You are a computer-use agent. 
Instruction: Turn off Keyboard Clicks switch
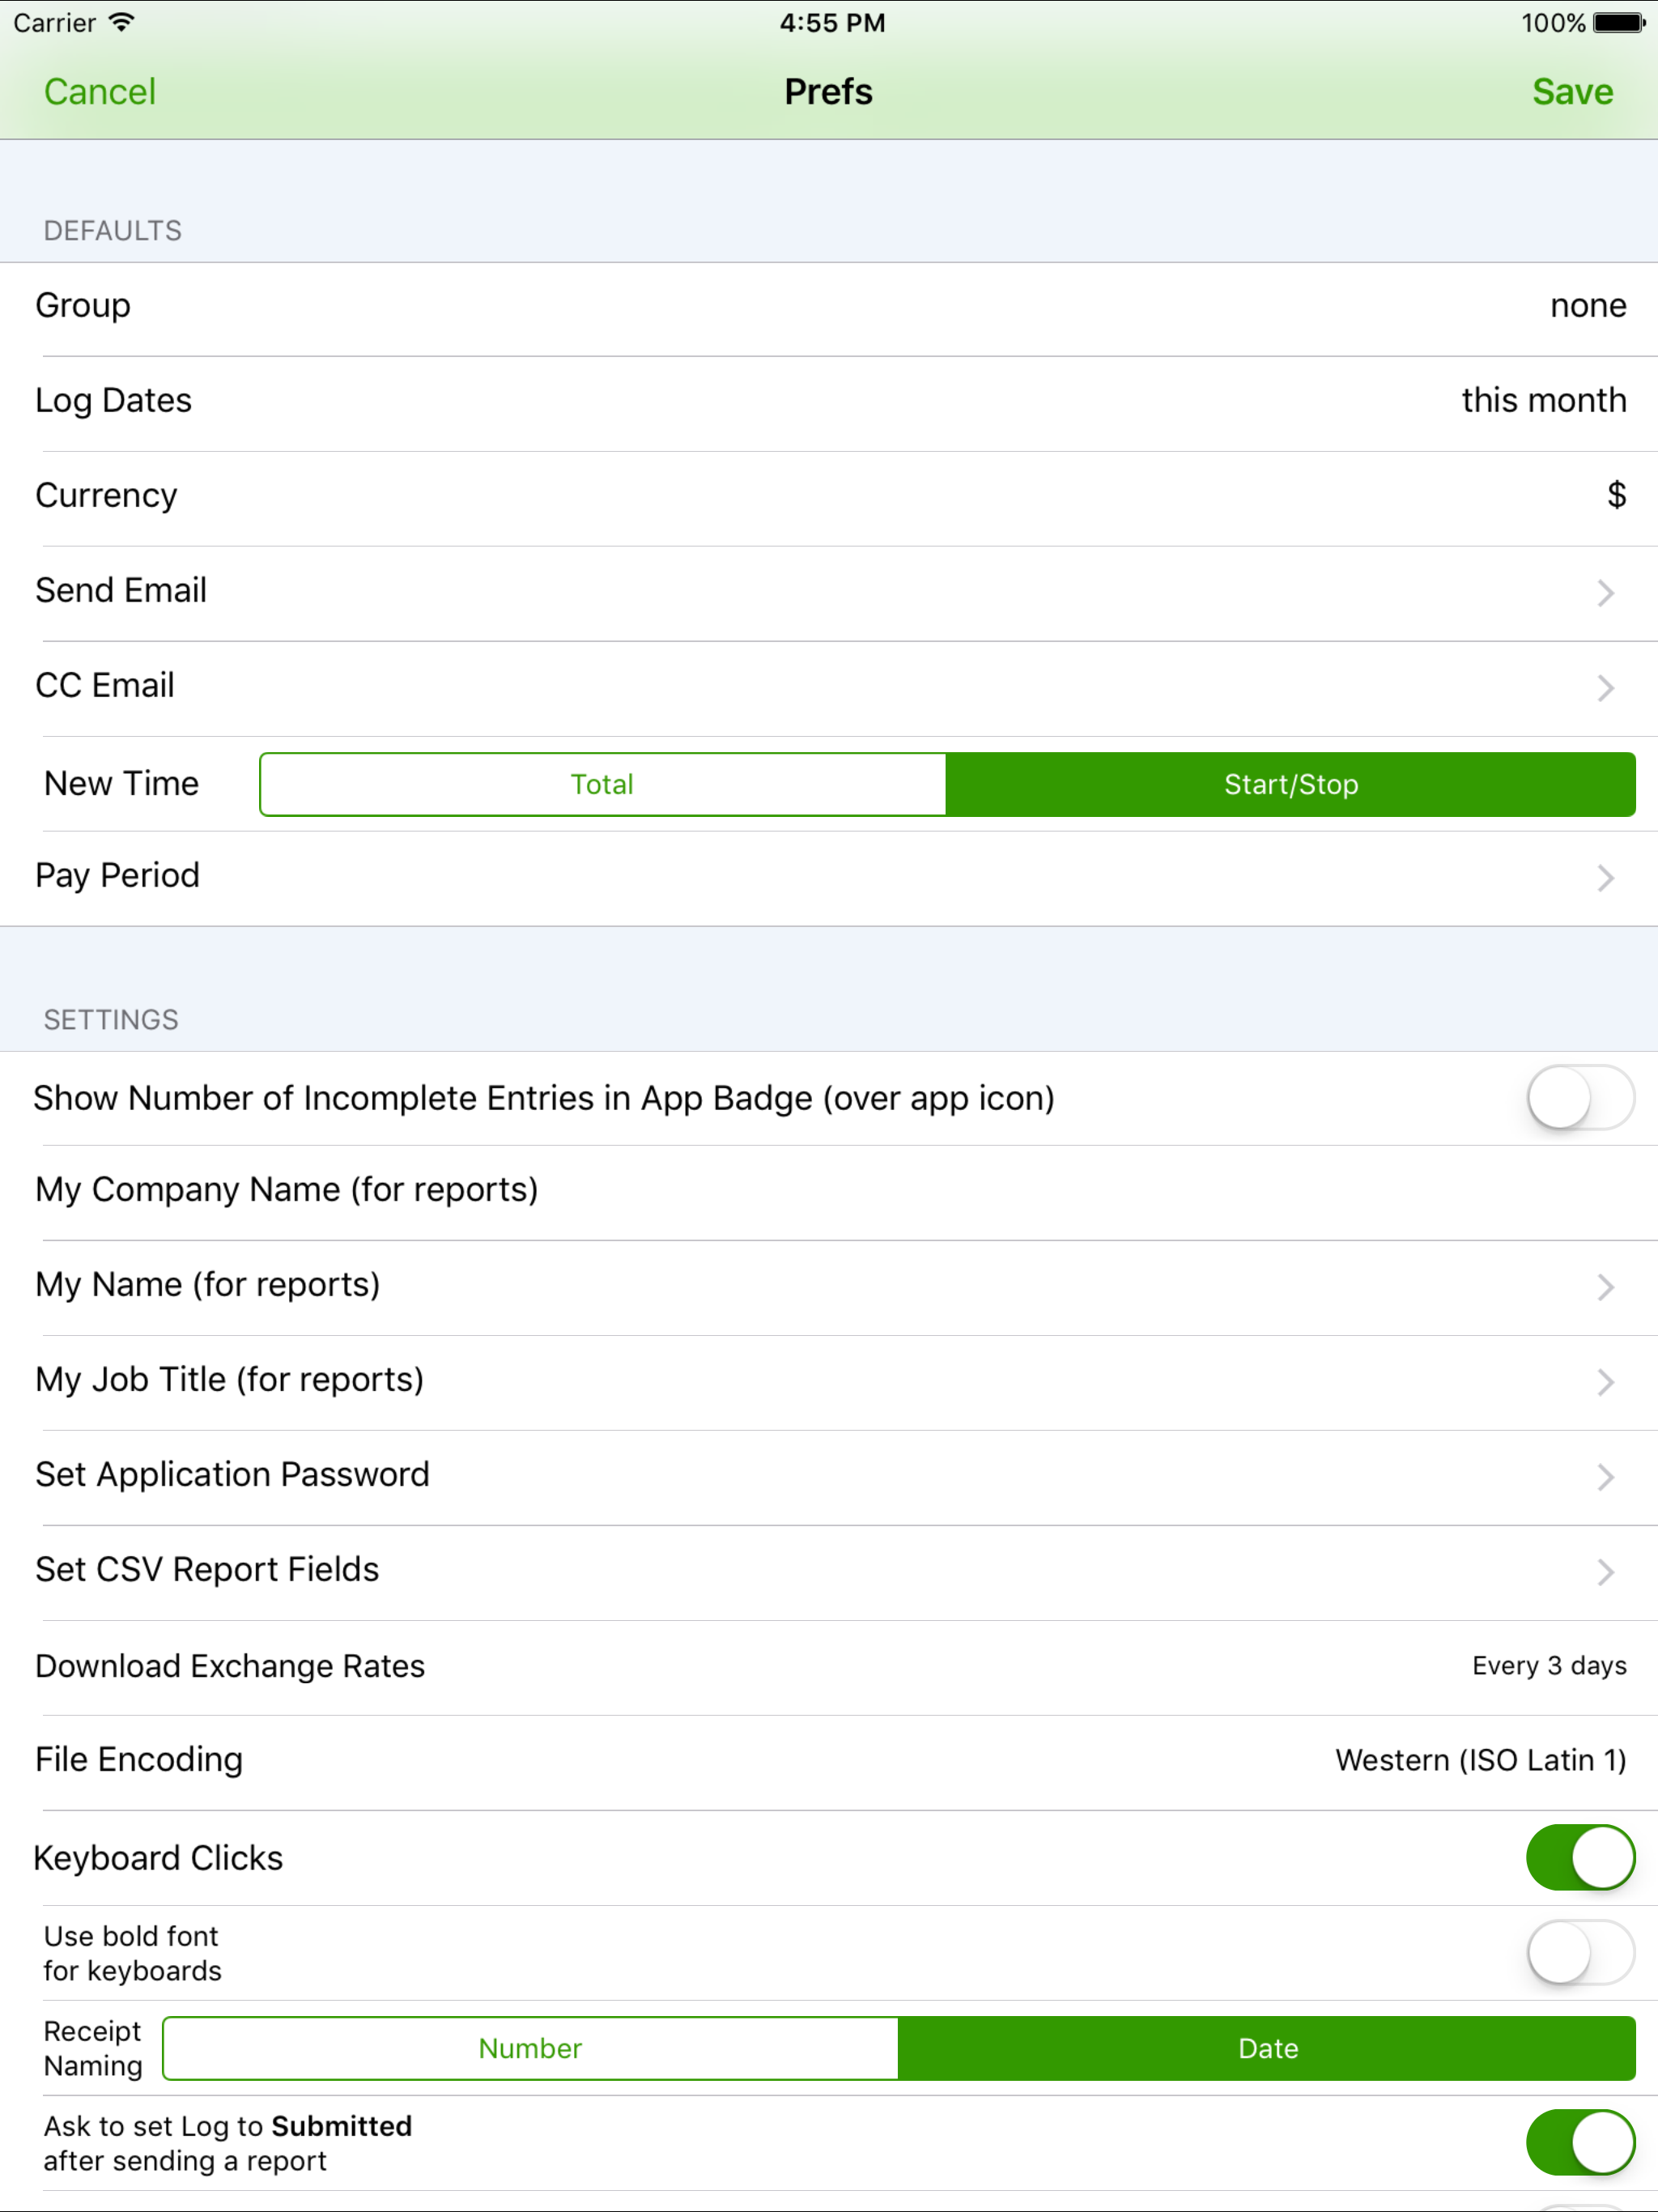point(1580,1858)
